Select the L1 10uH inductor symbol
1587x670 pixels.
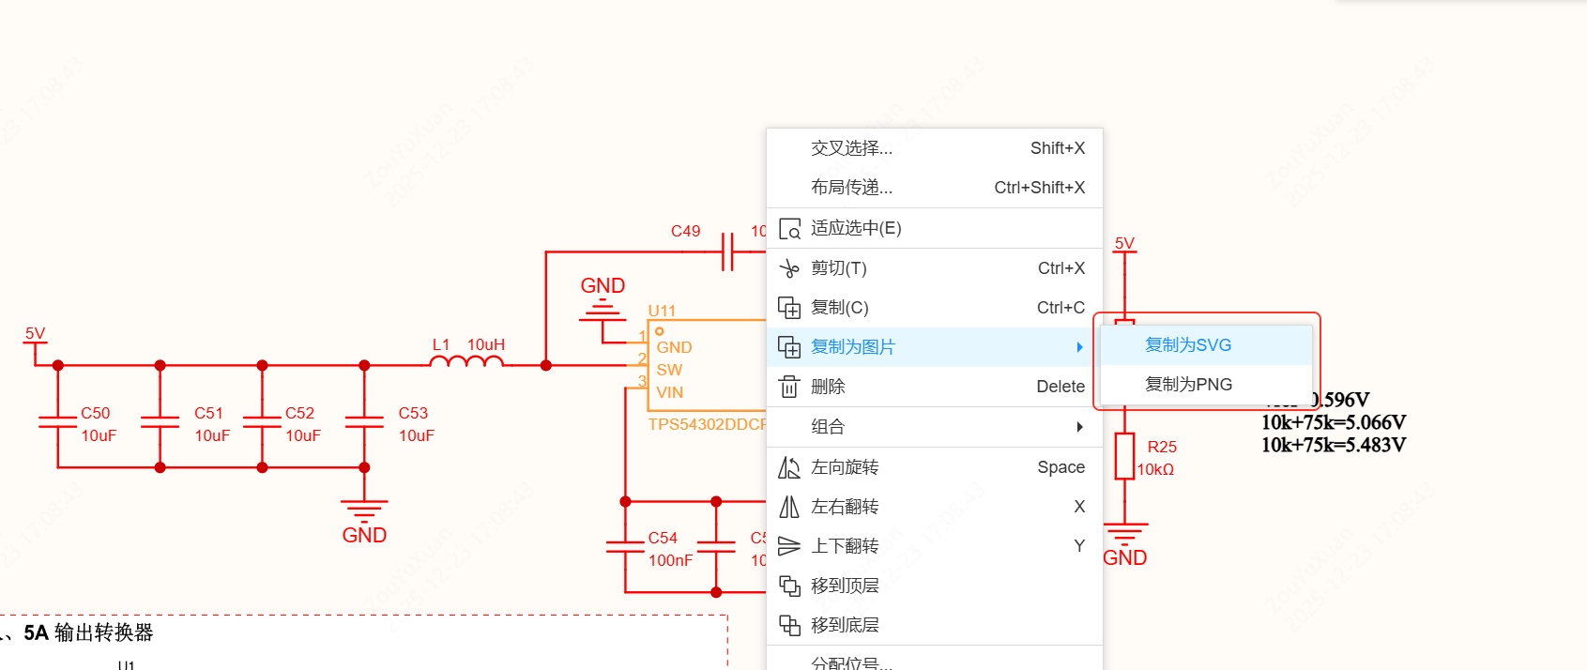pos(466,361)
